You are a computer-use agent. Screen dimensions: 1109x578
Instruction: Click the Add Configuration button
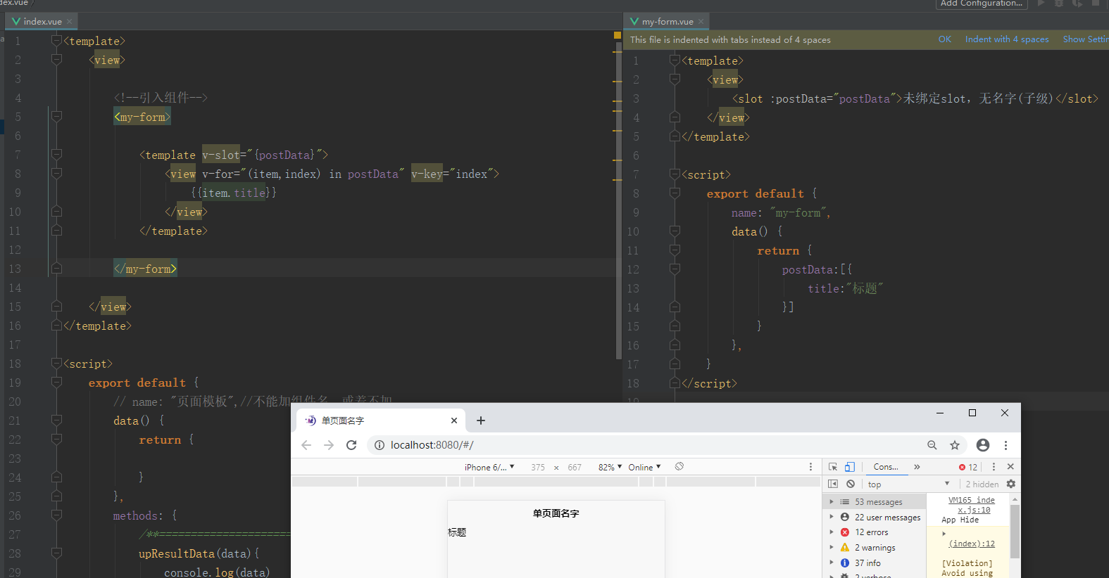[x=982, y=4]
